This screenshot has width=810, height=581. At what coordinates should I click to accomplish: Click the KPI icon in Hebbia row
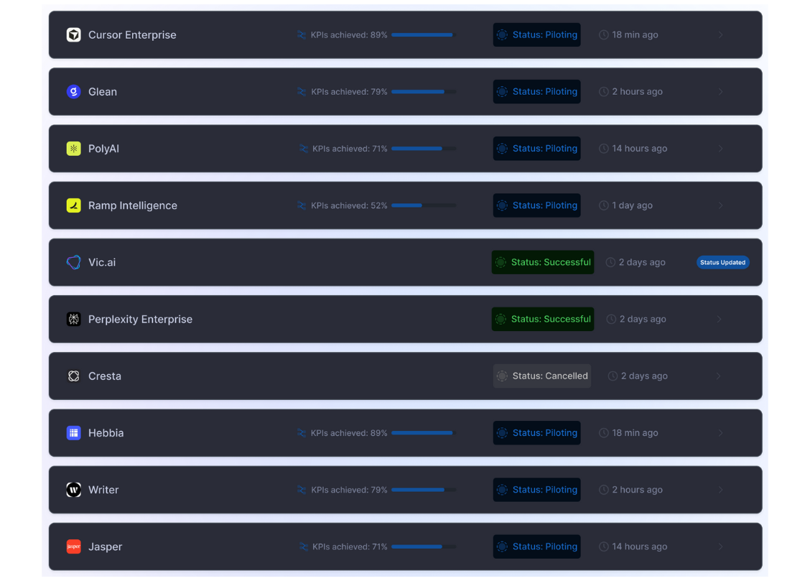click(302, 432)
